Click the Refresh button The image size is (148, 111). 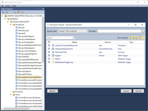[x=52, y=91]
